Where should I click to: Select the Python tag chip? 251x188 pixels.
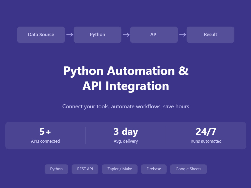click(56, 169)
